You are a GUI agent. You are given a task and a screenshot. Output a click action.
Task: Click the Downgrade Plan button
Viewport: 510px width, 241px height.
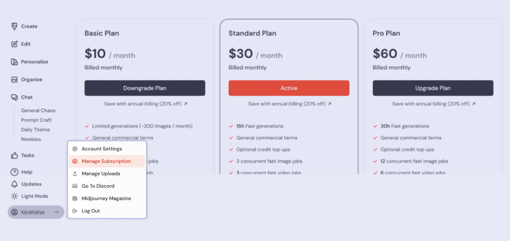pyautogui.click(x=145, y=88)
